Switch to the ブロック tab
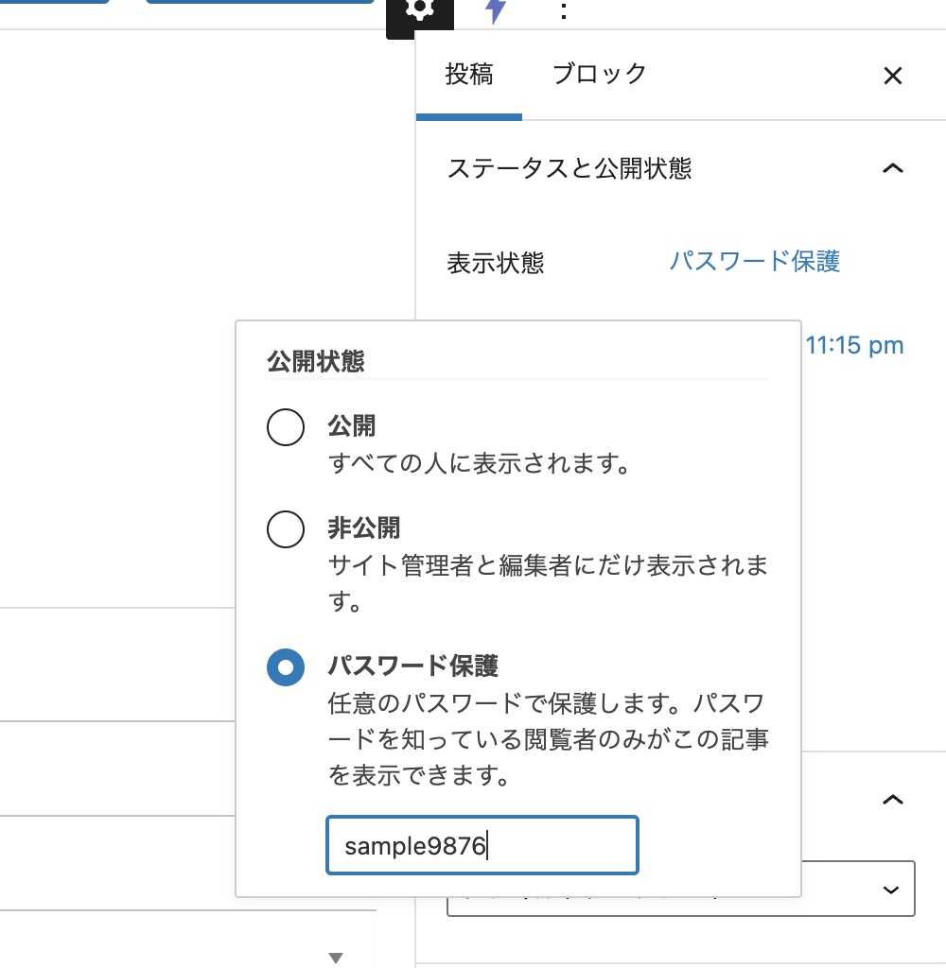Image resolution: width=946 pixels, height=968 pixels. (x=599, y=75)
